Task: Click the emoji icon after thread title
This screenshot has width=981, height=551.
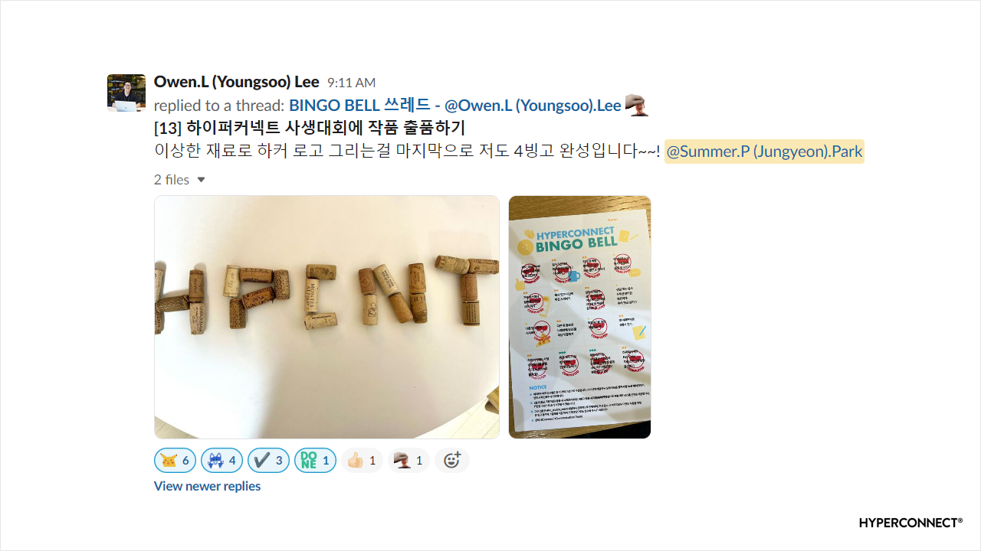Action: tap(636, 106)
